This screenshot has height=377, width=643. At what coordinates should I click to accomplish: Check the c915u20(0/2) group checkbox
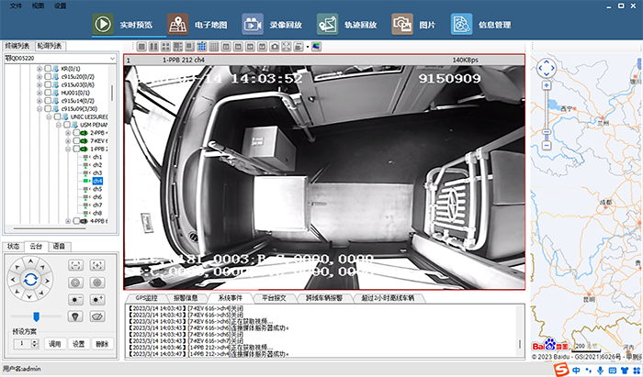pos(48,76)
